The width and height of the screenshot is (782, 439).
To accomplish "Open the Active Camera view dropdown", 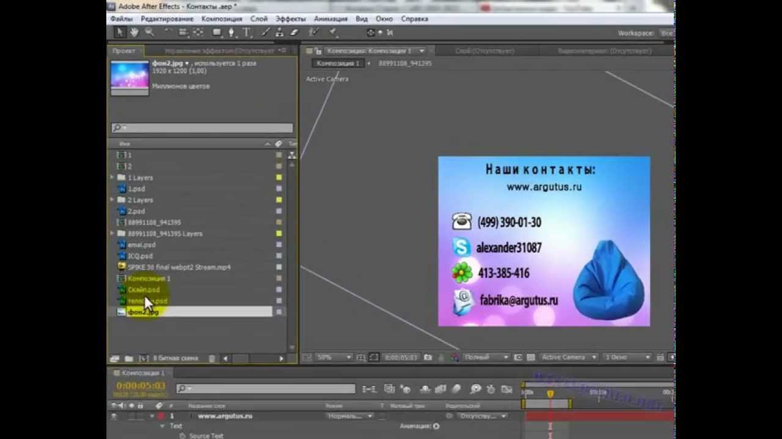I will click(569, 357).
